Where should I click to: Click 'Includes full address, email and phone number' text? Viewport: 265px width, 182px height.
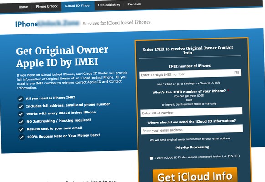pyautogui.click(x=68, y=105)
